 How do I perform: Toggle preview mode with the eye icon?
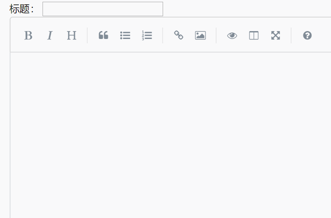click(x=232, y=35)
